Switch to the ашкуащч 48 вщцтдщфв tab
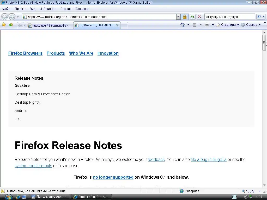Screen dimensions: 267x200 (x=50, y=25)
